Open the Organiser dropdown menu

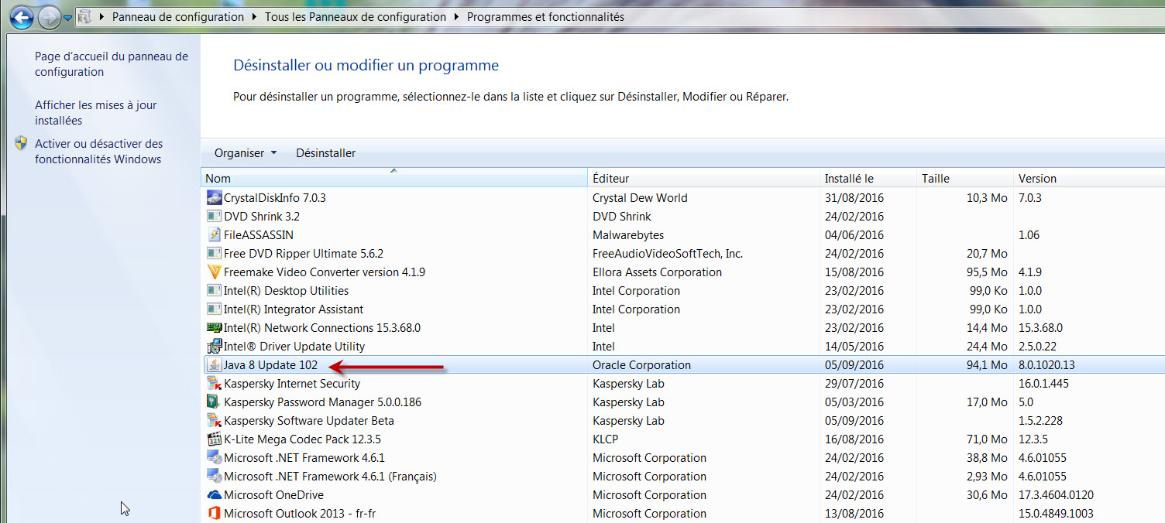coord(245,153)
